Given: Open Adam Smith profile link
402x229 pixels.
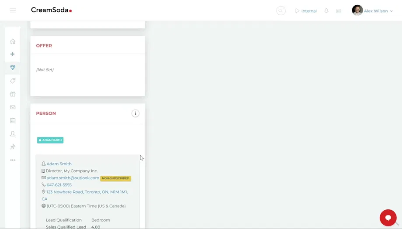Looking at the screenshot, I should (x=59, y=164).
